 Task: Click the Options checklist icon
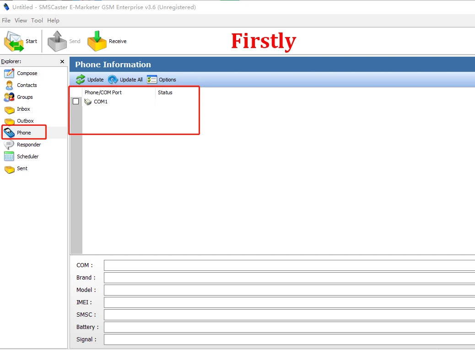[152, 80]
